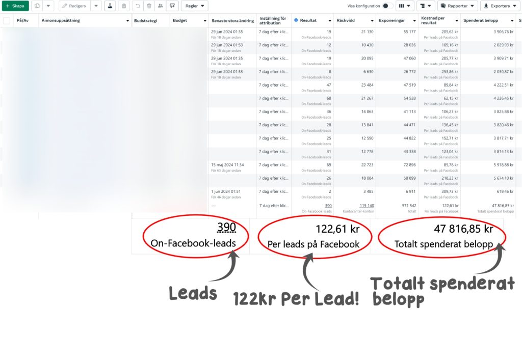Select the duplicate icon in the toolbar
The image size is (522, 337).
[x=37, y=6]
